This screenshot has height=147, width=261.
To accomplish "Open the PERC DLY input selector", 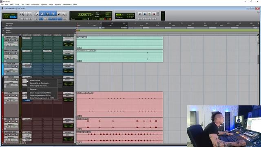I will [68, 64].
